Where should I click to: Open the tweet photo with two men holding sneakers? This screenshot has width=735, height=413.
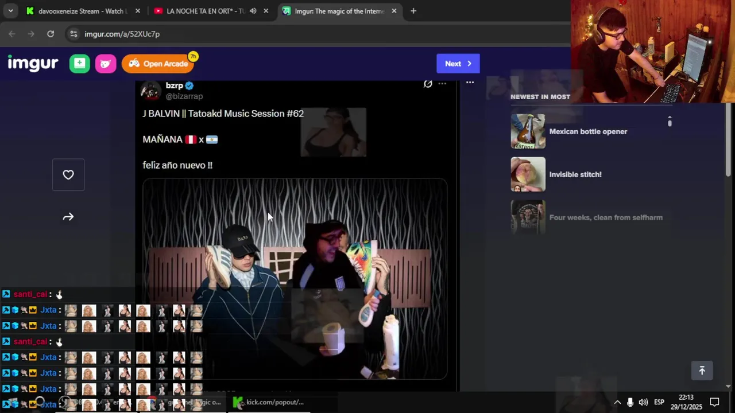[x=295, y=279]
